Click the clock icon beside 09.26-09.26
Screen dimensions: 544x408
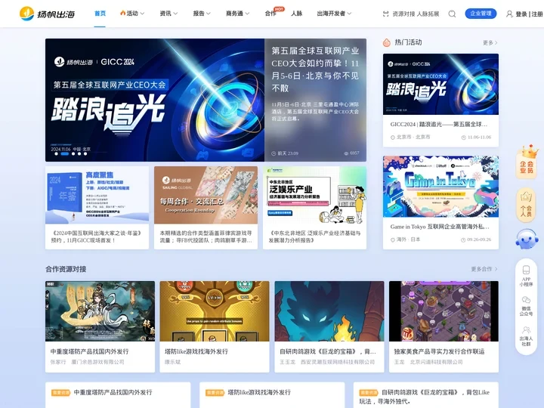tap(463, 240)
